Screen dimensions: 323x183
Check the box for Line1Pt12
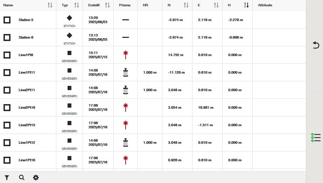pyautogui.click(x=7, y=143)
